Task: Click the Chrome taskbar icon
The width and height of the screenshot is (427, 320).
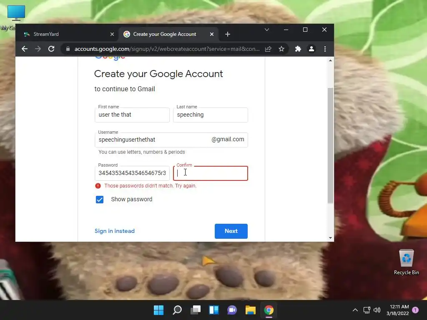Action: [x=269, y=310]
